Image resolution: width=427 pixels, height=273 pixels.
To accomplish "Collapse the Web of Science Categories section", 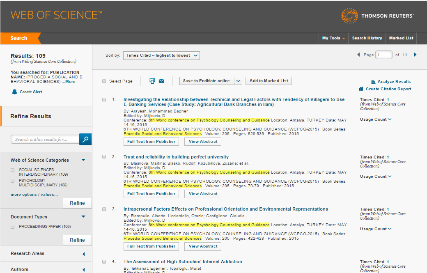I will pyautogui.click(x=83, y=160).
